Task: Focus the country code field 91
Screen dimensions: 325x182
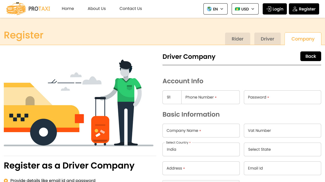Action: (x=172, y=97)
